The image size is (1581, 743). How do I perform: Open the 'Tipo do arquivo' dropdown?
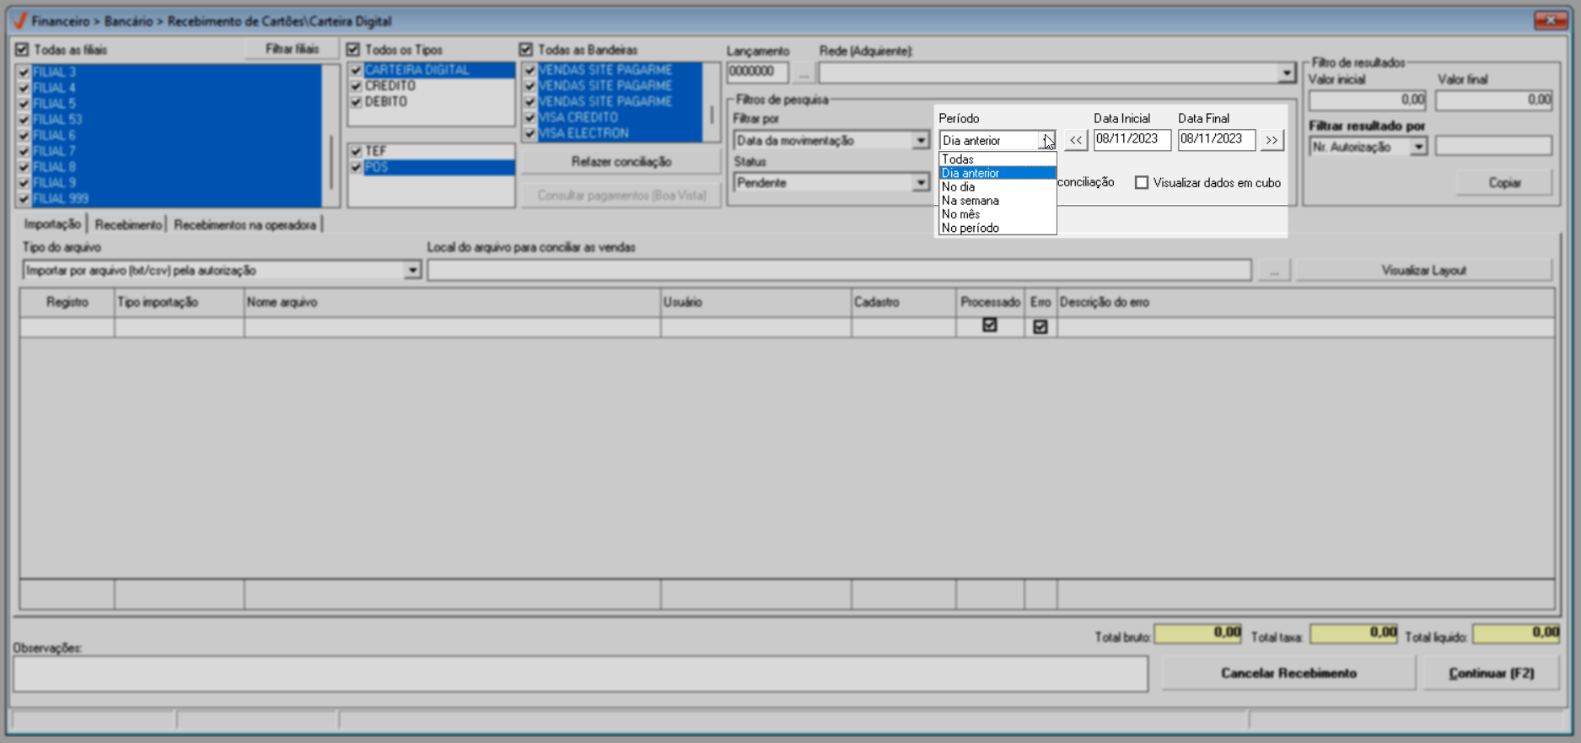click(412, 271)
